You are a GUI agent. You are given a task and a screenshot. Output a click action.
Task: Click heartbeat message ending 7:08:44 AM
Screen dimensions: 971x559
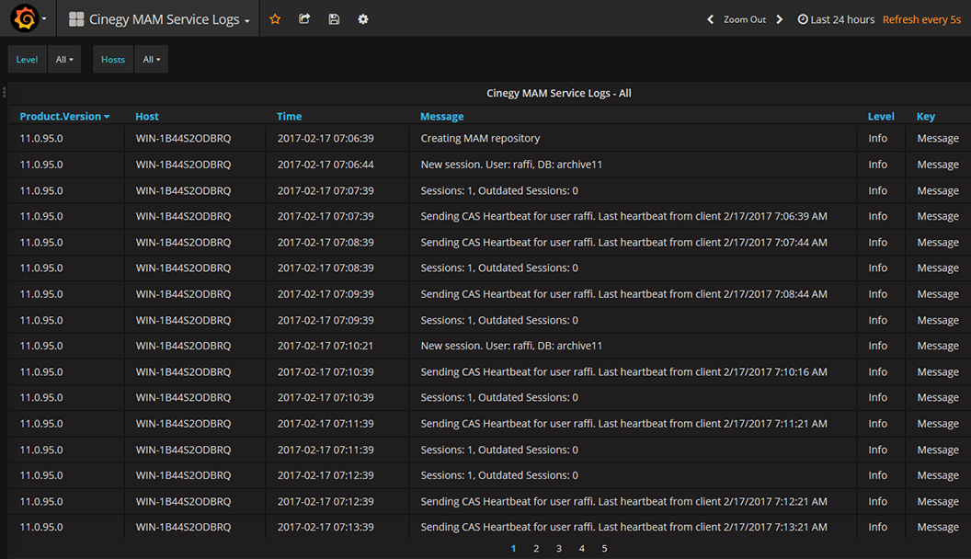[x=623, y=294]
